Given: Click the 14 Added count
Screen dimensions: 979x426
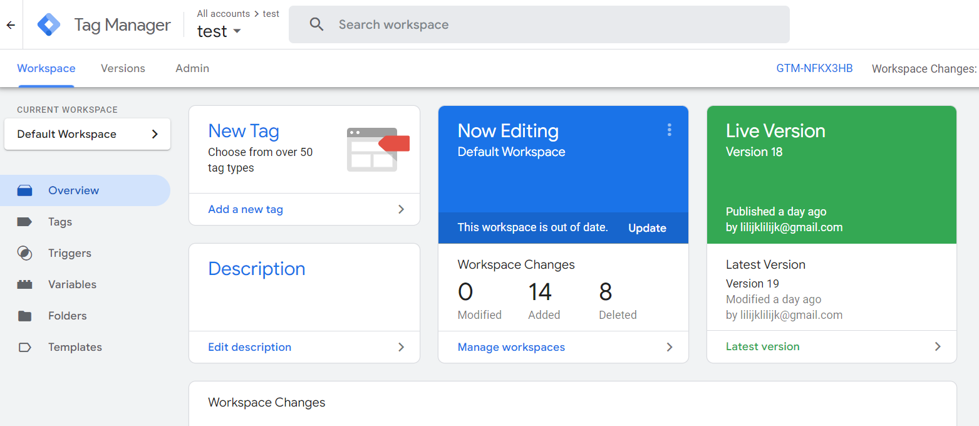Looking at the screenshot, I should pyautogui.click(x=540, y=292).
